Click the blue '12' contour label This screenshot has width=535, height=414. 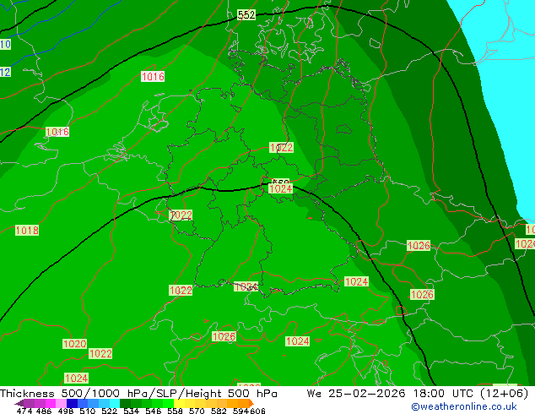(5, 72)
